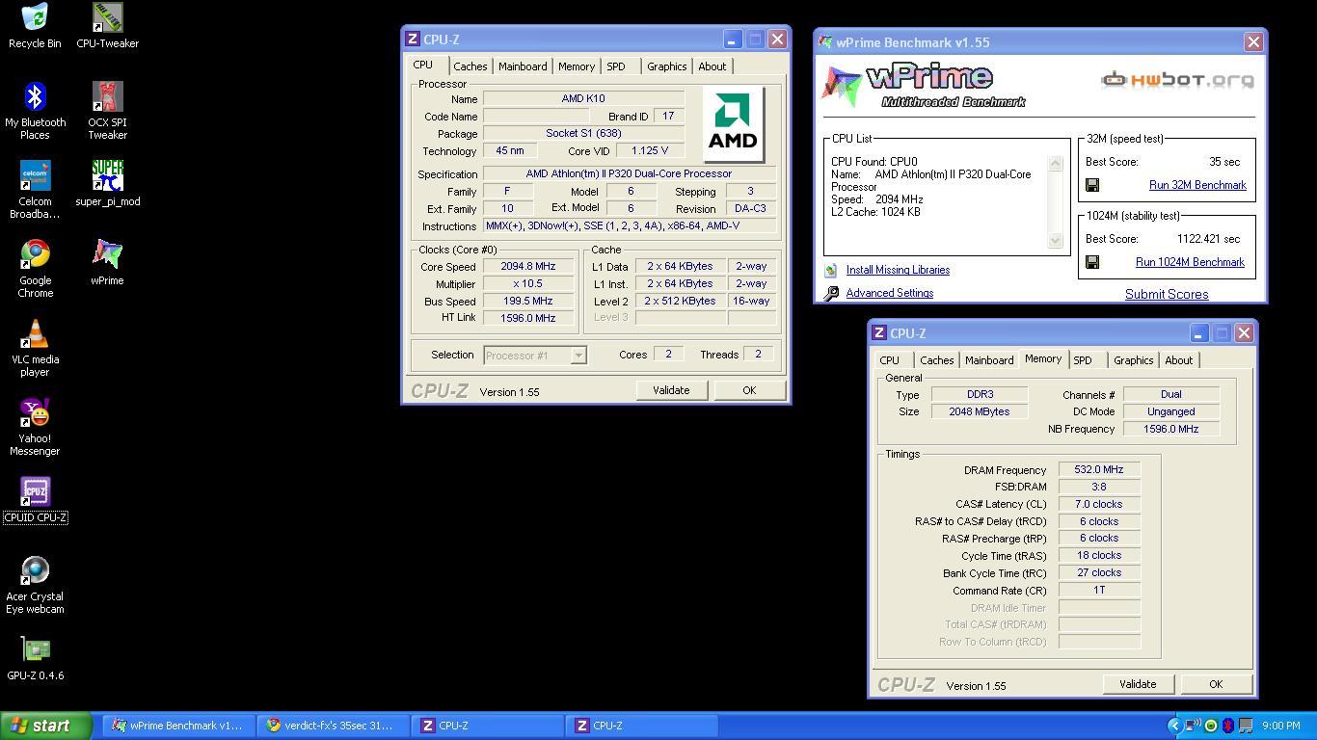Switch to the first CPU-Z taskbar button
Viewport: 1317px width, 740px height.
(487, 726)
